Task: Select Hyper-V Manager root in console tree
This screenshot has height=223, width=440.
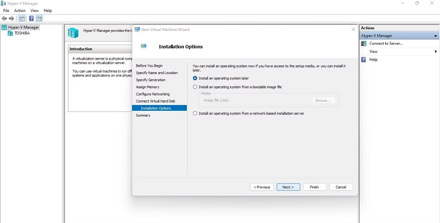Action: (23, 27)
